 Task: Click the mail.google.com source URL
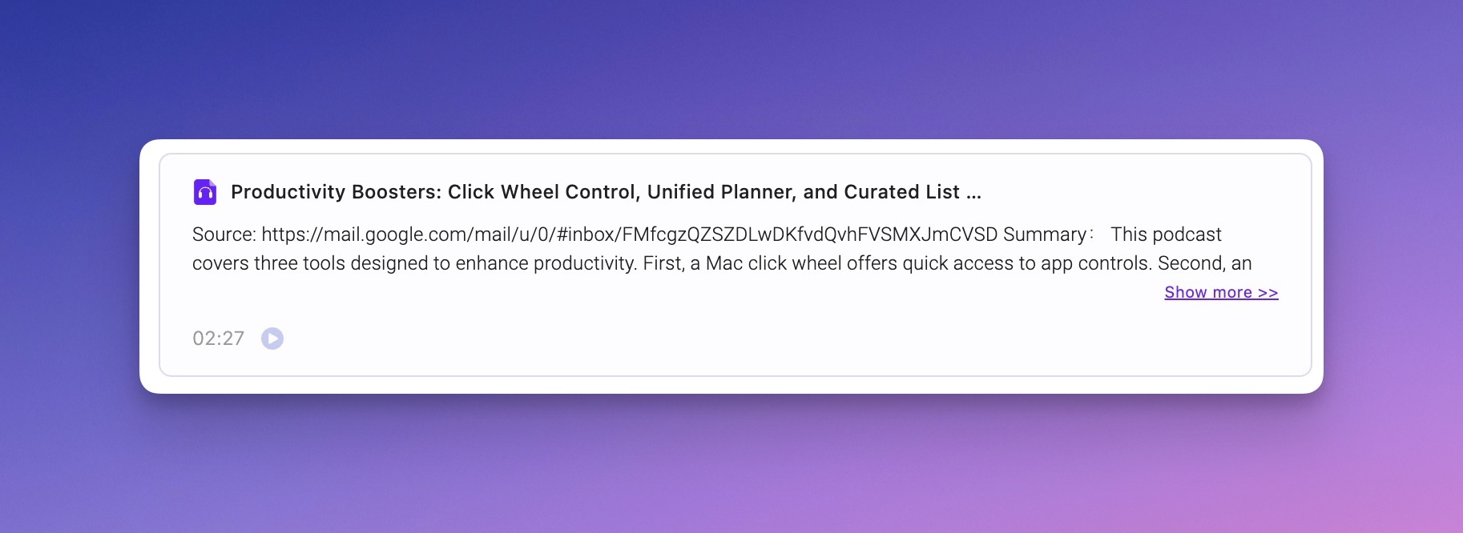click(x=629, y=234)
